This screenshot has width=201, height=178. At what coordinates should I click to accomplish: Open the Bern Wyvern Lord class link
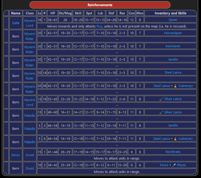click(x=30, y=102)
